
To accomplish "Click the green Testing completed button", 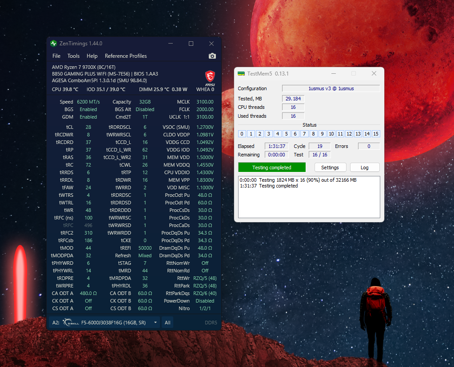I will click(x=271, y=168).
